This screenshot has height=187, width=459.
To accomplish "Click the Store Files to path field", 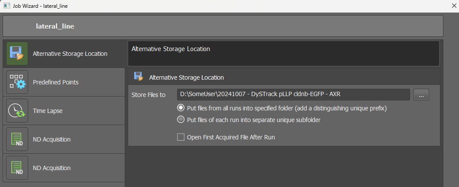I will tap(293, 94).
